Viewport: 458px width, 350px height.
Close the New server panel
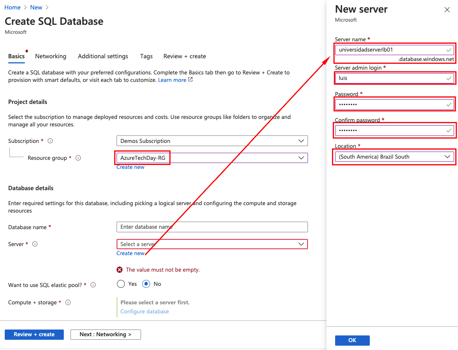[447, 9]
